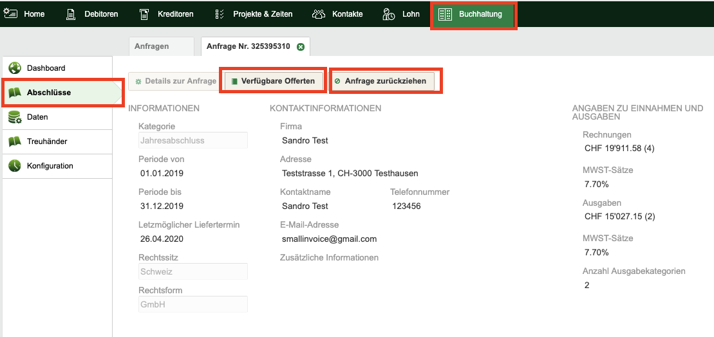Close the Anfrage Nr. 325395310 tab
Viewport: 714px width, 337px height.
point(301,47)
